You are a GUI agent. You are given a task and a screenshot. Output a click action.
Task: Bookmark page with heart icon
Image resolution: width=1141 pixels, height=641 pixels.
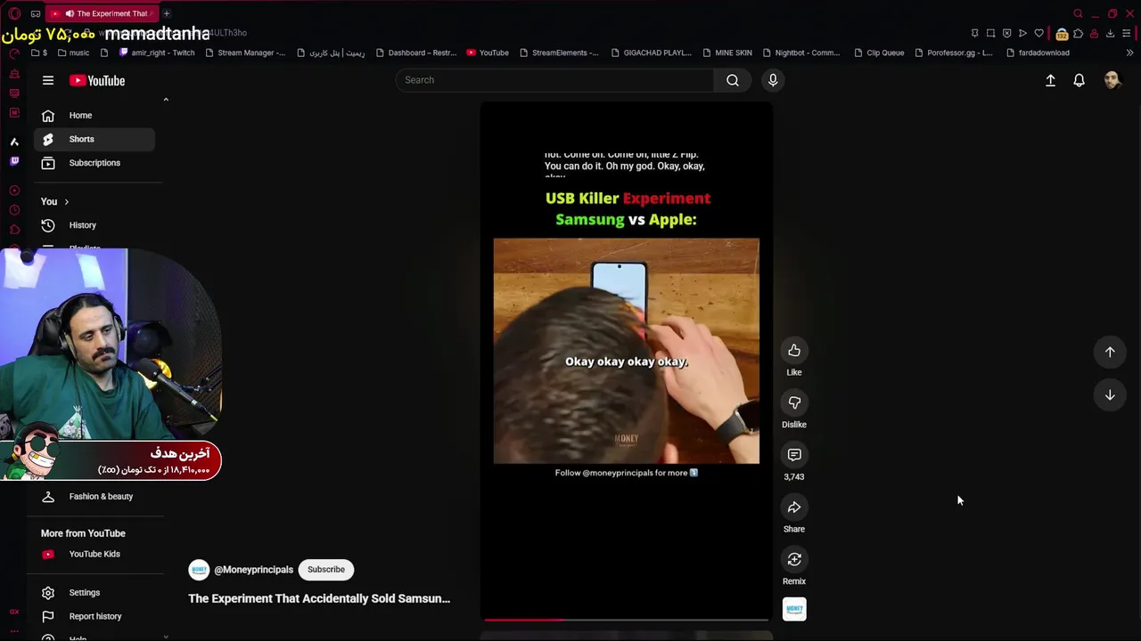click(x=1038, y=33)
